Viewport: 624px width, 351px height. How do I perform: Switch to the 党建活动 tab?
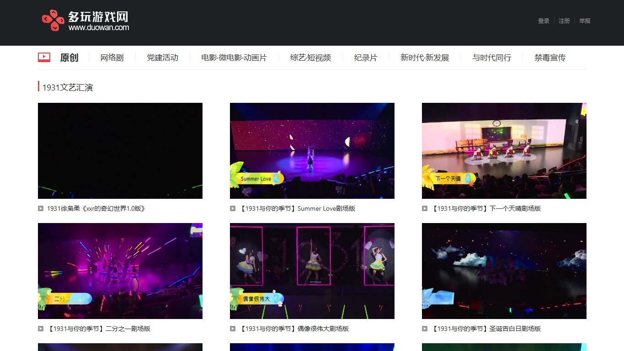(162, 58)
